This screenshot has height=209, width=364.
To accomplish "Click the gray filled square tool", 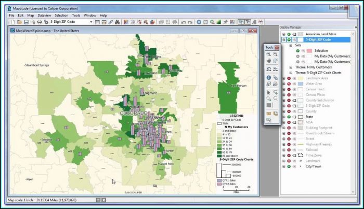I will pyautogui.click(x=269, y=105).
